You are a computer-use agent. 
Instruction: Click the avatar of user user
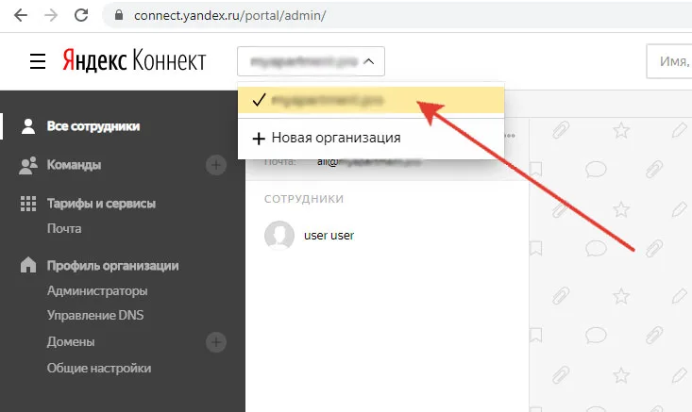point(279,236)
